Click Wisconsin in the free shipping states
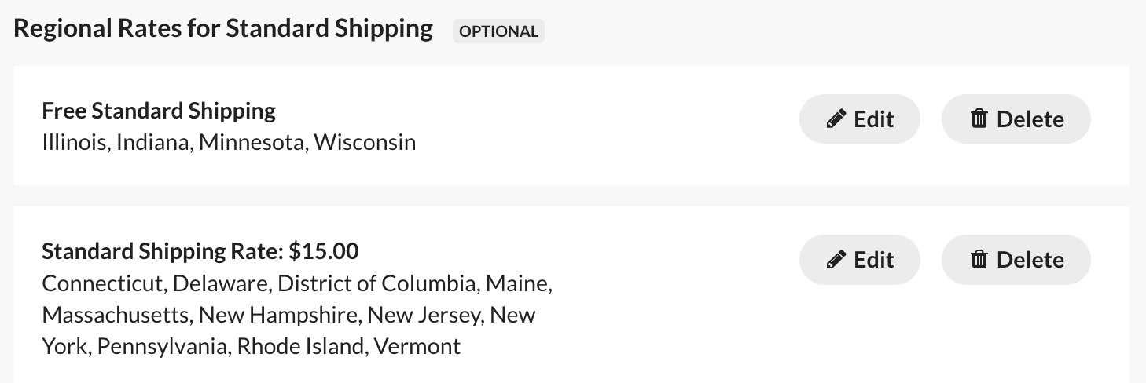The width and height of the screenshot is (1146, 383). click(x=365, y=143)
